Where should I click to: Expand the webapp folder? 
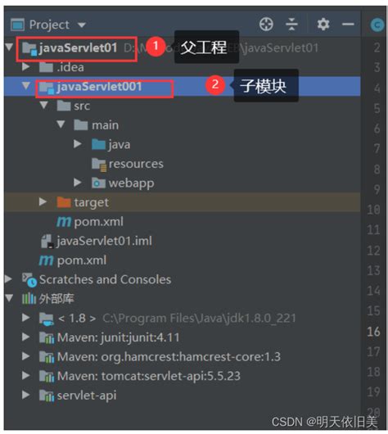(78, 183)
